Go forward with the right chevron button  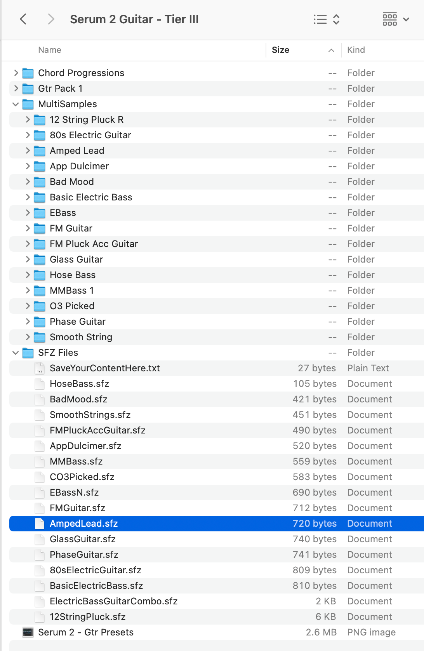(51, 19)
